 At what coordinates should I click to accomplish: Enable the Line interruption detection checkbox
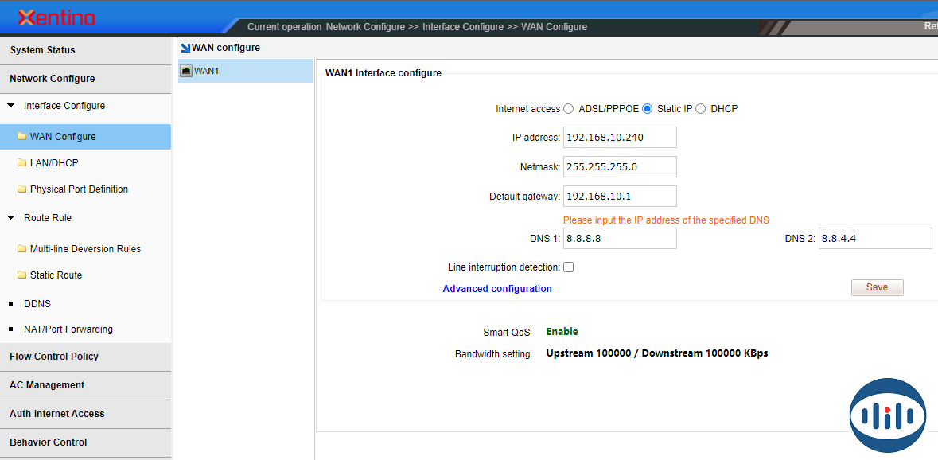click(569, 267)
